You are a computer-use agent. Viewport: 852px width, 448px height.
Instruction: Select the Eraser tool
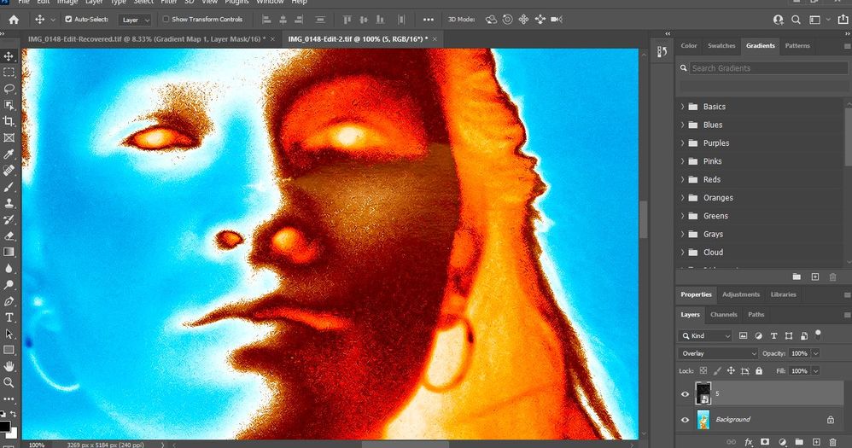pyautogui.click(x=9, y=236)
